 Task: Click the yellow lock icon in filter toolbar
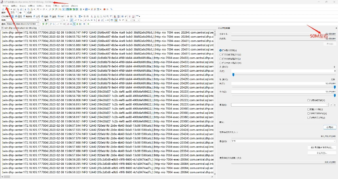(x=116, y=20)
